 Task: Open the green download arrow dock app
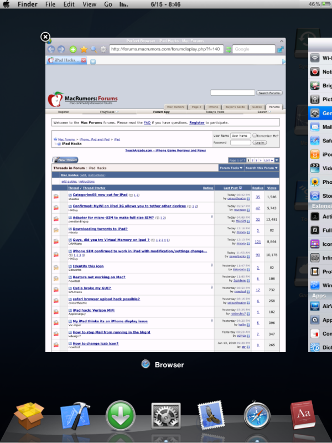[x=121, y=416]
